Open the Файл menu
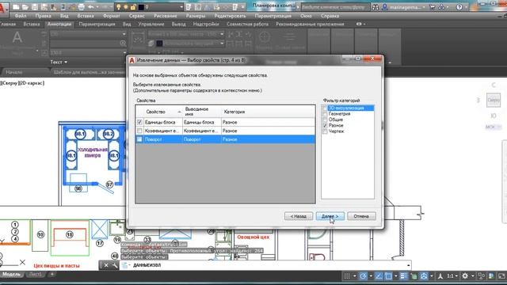 (21, 16)
